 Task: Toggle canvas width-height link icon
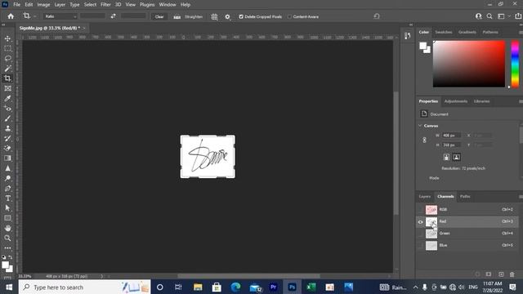(x=424, y=140)
